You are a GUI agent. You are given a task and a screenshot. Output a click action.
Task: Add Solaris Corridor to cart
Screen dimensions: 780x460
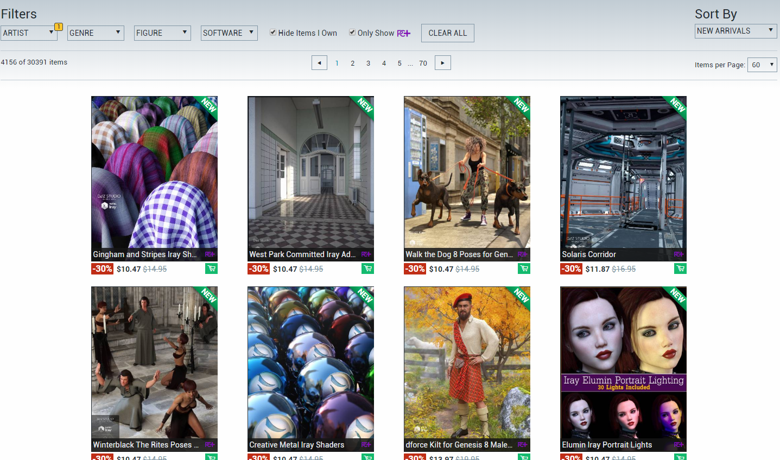[680, 269]
